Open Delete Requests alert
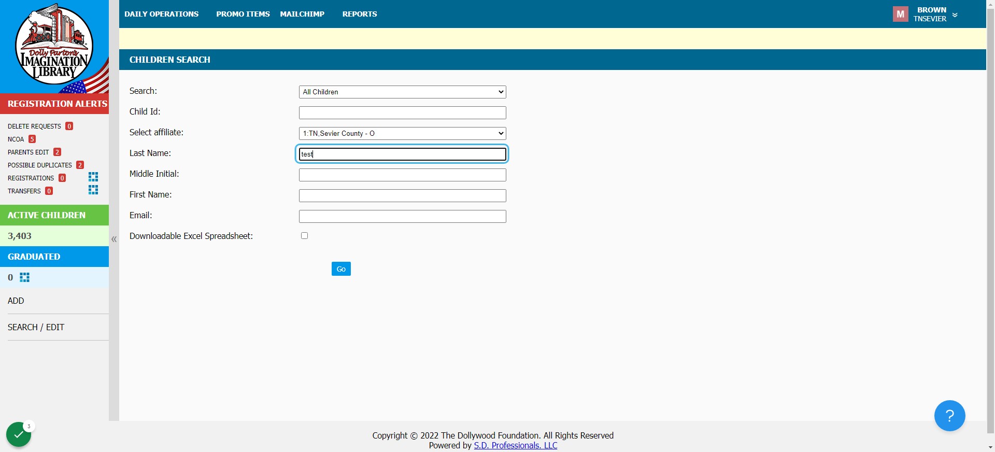Image resolution: width=995 pixels, height=452 pixels. pos(40,126)
